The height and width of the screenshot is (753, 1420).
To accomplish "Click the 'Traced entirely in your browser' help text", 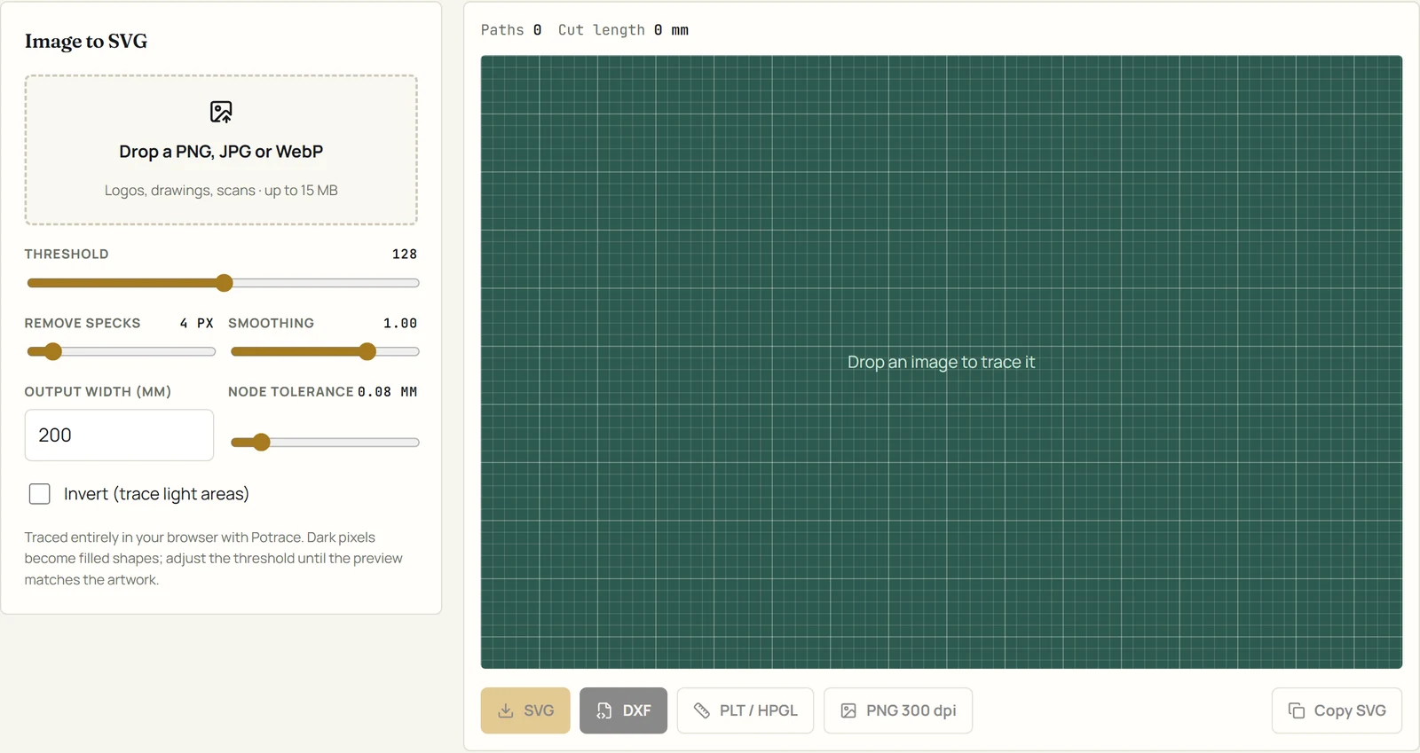I will point(214,559).
